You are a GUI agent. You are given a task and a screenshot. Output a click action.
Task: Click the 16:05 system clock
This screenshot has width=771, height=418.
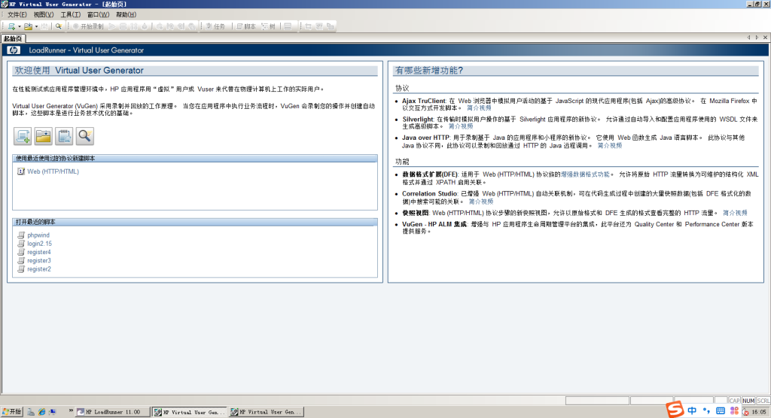(759, 412)
